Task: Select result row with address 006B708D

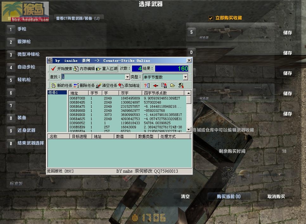Action: [127, 98]
